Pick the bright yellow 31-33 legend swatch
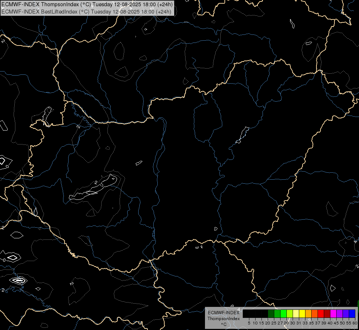The width and height of the screenshot is (359, 330). [302, 313]
